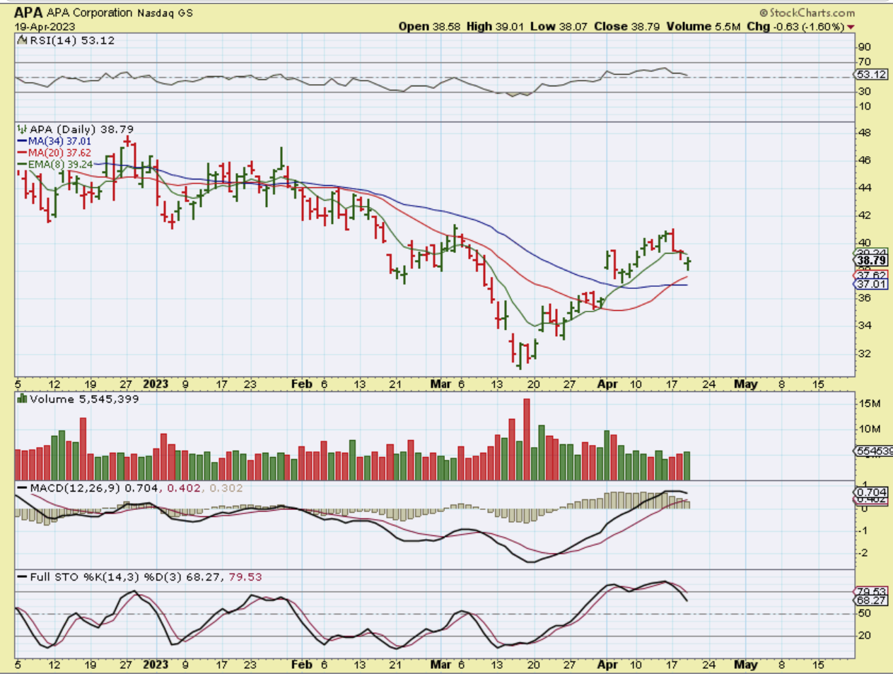The height and width of the screenshot is (676, 893).
Task: Click the 48 price axis label
Action: (865, 133)
